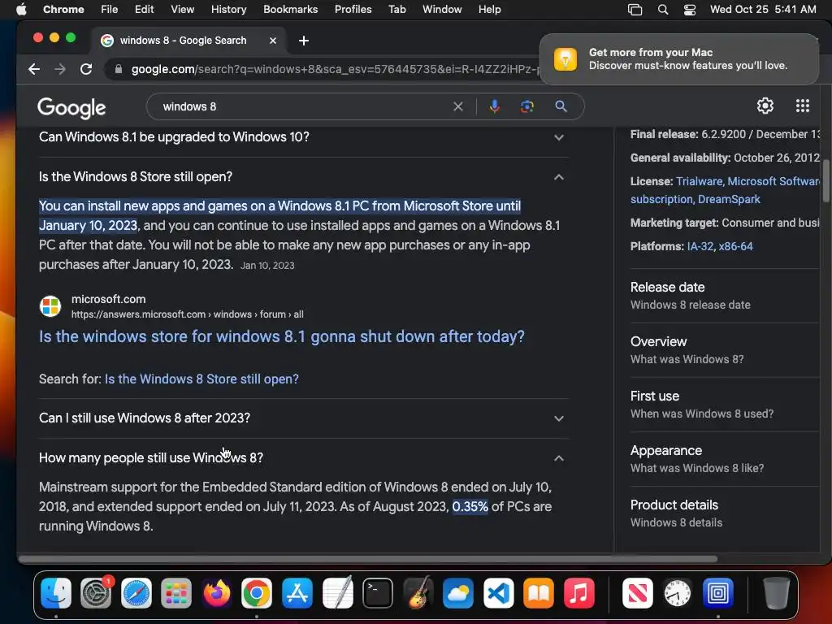Close the windows 8 - Google Search tab
The height and width of the screenshot is (624, 832).
click(273, 41)
